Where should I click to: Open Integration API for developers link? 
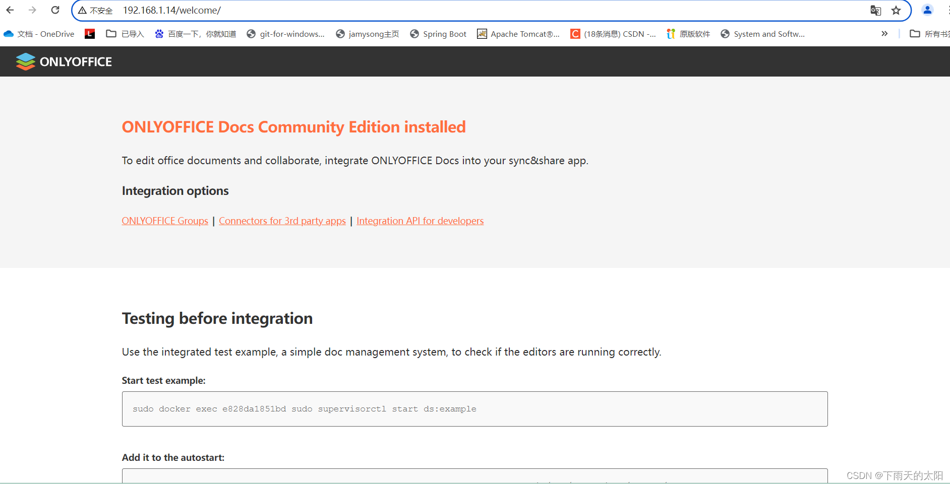click(420, 221)
